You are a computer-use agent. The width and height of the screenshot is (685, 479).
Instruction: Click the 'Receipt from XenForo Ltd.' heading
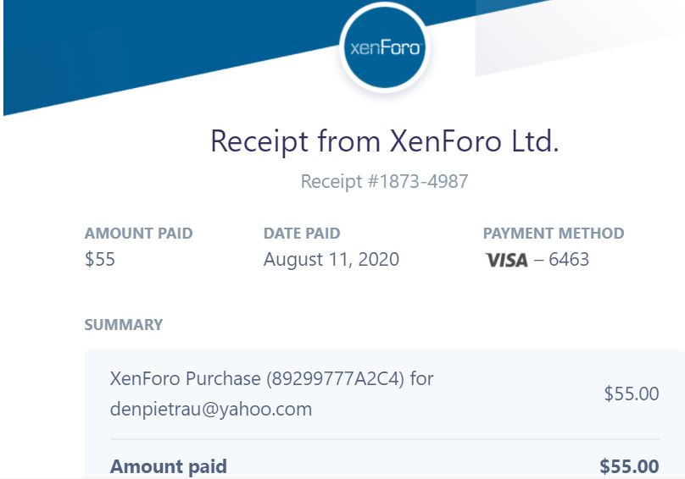(384, 140)
